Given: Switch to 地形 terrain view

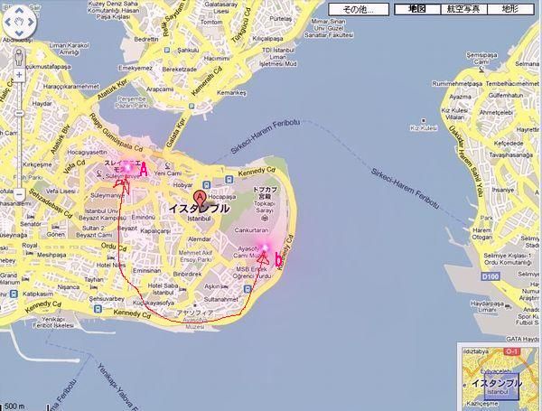Looking at the screenshot, I should tap(510, 9).
